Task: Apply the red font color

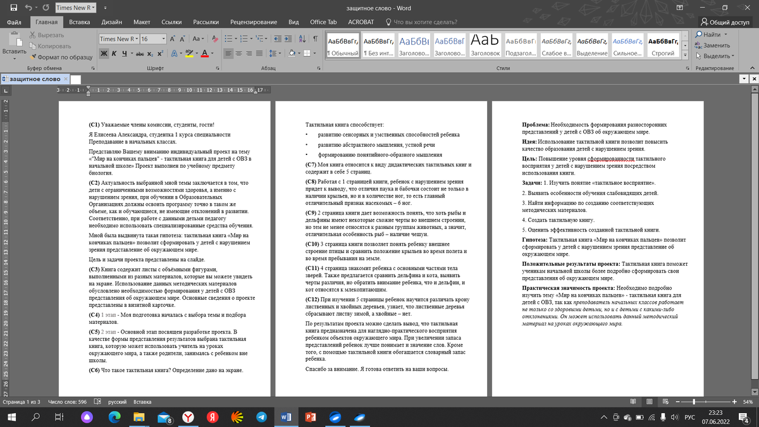Action: tap(205, 53)
